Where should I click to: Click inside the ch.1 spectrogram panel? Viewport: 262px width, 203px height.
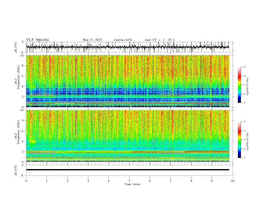click(127, 81)
